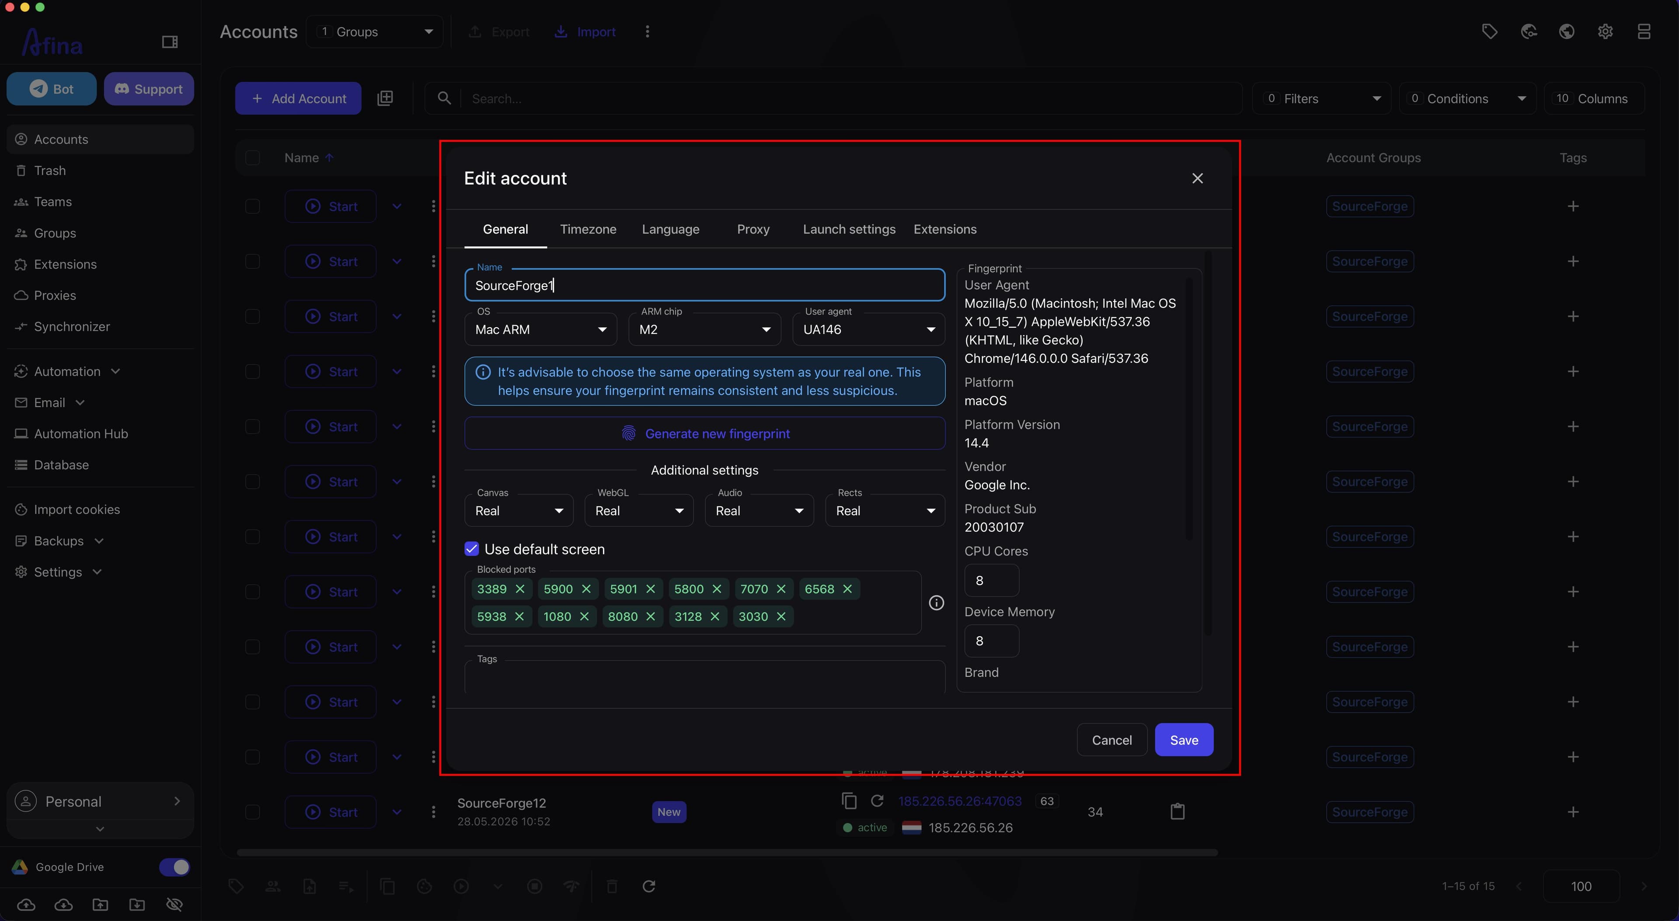Click the Search accounts field
This screenshot has height=921, width=1679.
point(833,98)
